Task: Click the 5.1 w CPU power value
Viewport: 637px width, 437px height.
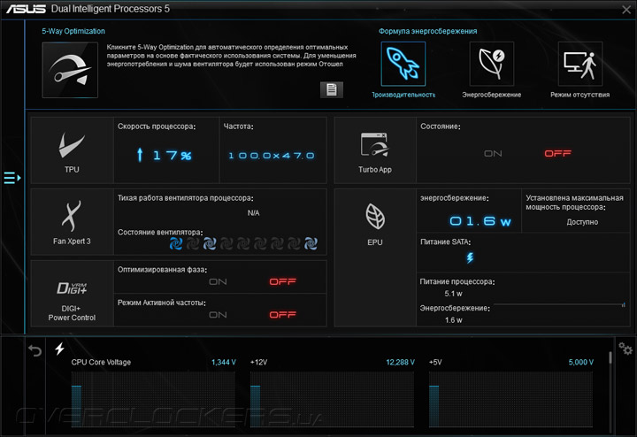Action: 453,294
